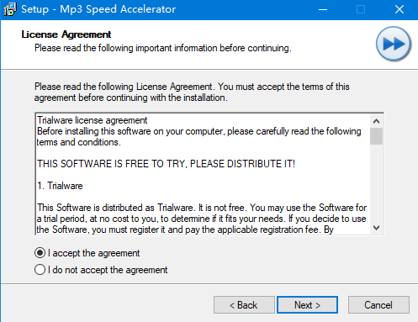Minimize the setup window
Screen dimensions: 418x322
pos(323,9)
